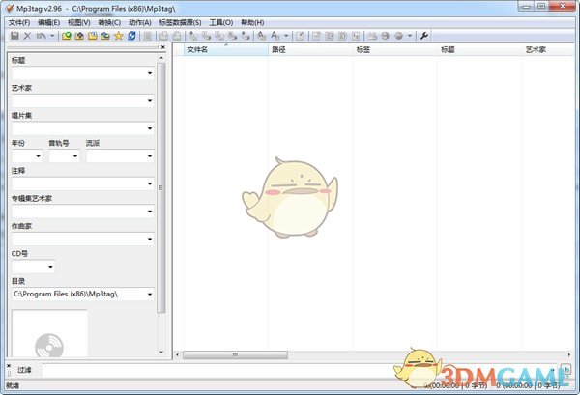Expand the 目录 directory path dropdown

click(x=150, y=295)
